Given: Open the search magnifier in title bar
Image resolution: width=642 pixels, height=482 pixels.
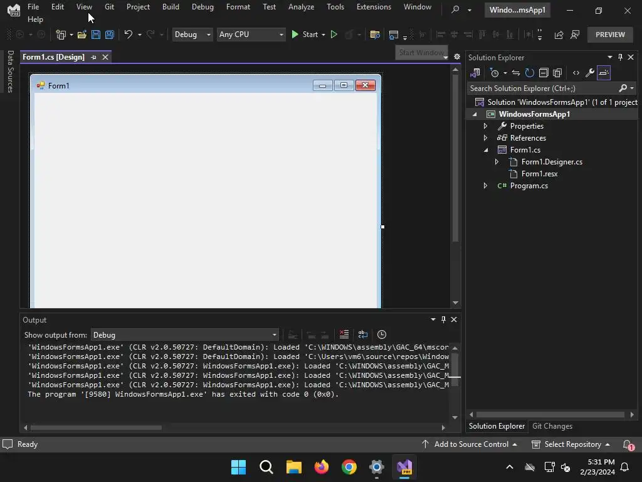Looking at the screenshot, I should [x=455, y=9].
